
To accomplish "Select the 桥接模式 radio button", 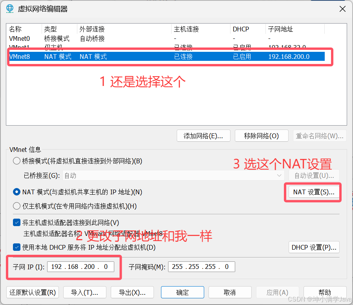I will tap(16, 161).
